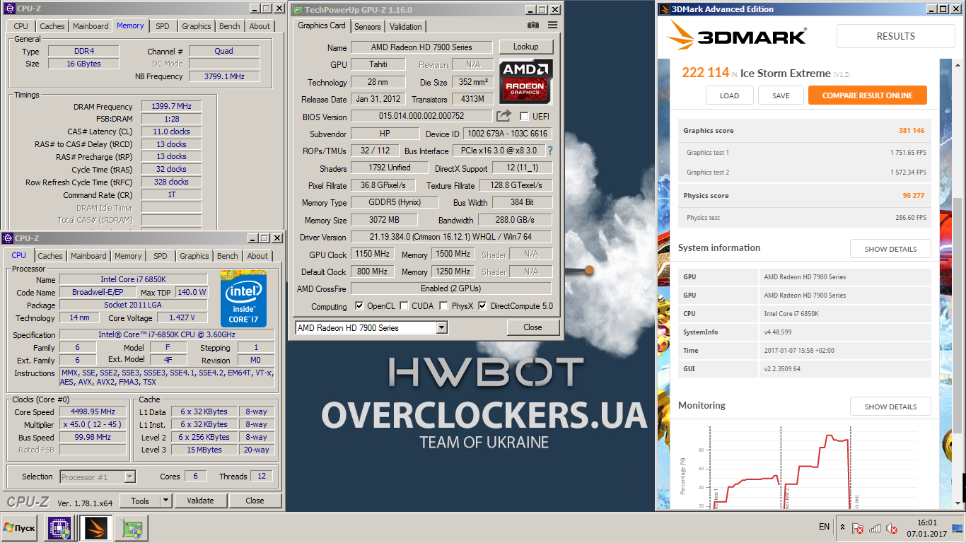
Task: Click the AMD Radeon Graphics logo in GPU-Z
Action: [x=526, y=82]
